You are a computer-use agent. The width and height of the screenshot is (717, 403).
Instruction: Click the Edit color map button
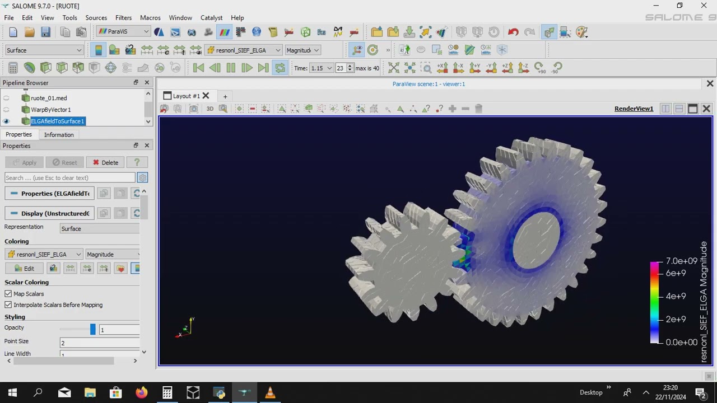[24, 269]
